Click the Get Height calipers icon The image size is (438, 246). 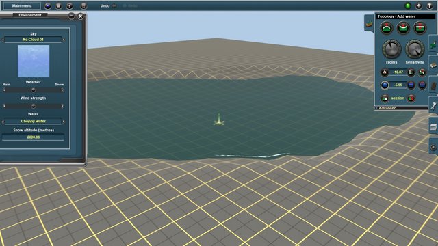pos(385,72)
